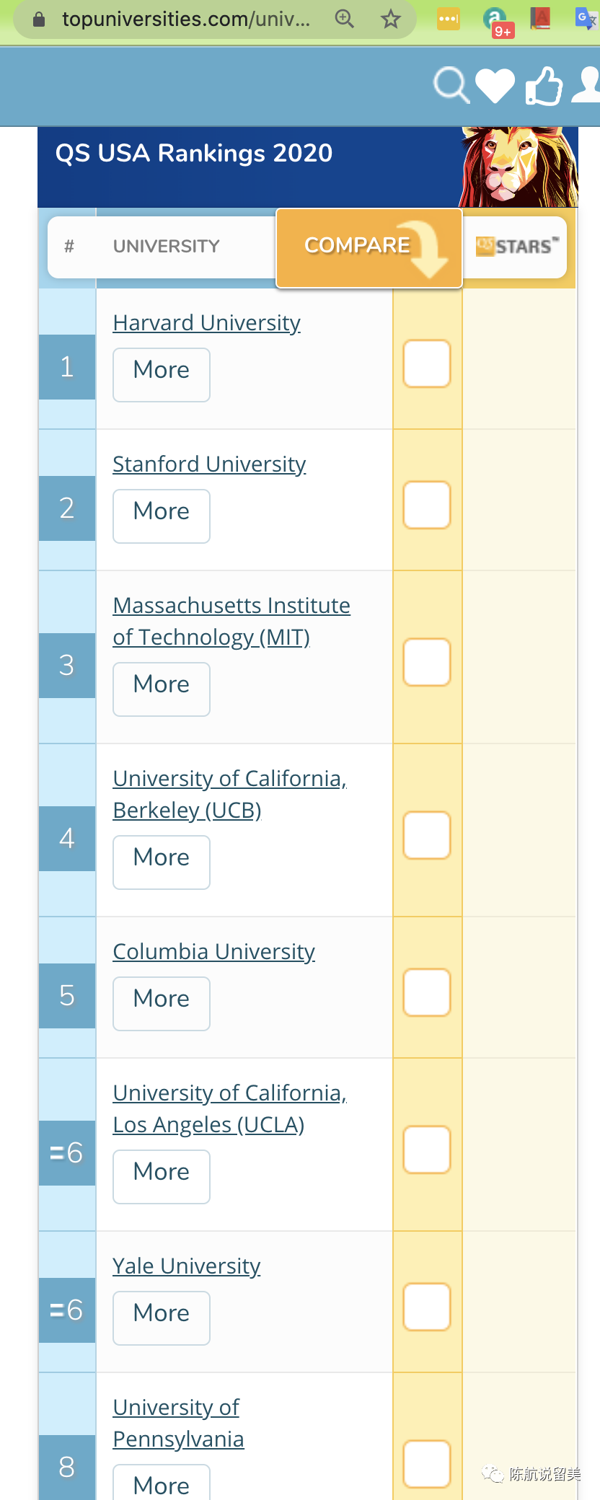Bookmark page with the star icon
This screenshot has height=1500, width=600.
coord(390,19)
